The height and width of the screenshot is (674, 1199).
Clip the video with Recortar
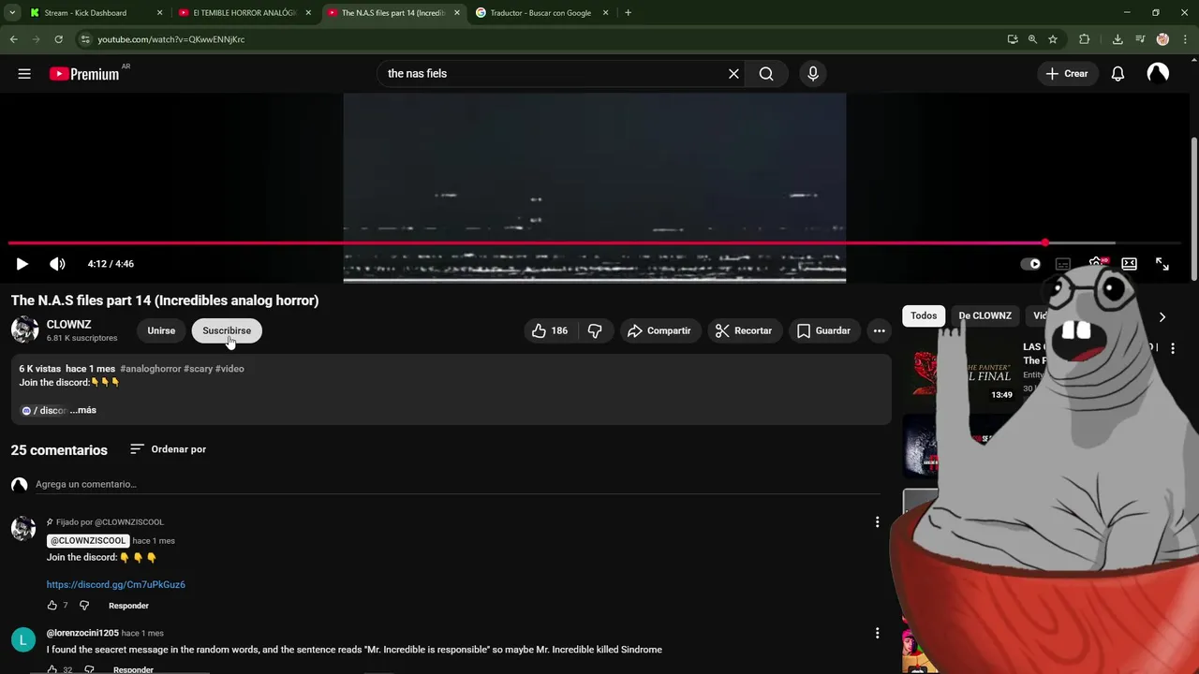(x=744, y=330)
